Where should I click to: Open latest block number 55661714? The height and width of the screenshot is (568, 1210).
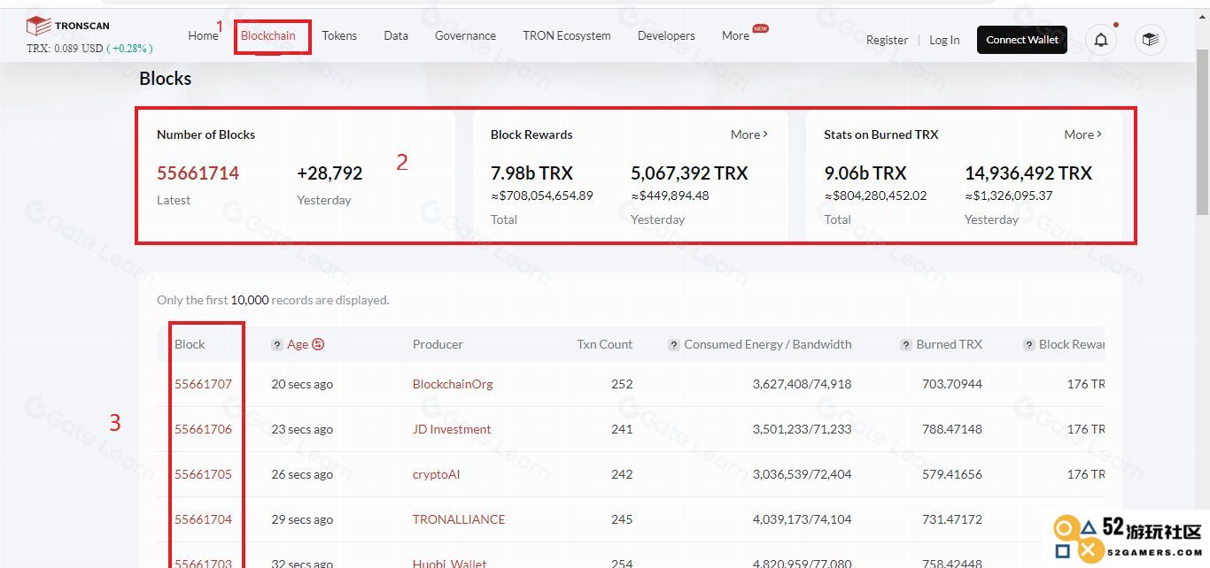pos(198,173)
